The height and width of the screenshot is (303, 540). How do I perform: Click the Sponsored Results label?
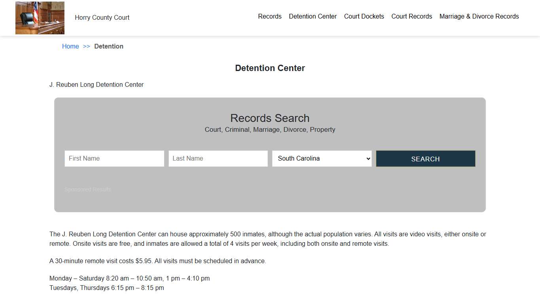(x=87, y=189)
